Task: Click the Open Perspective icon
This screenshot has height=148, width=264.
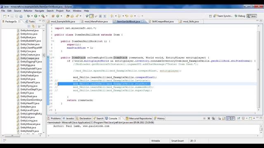Action: pos(210,16)
